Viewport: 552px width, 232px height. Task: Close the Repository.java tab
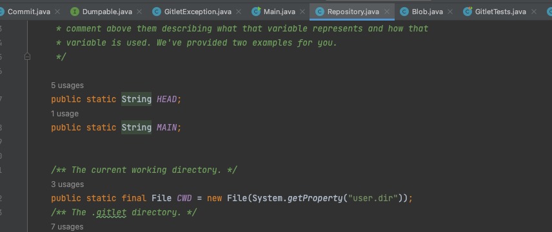(387, 12)
